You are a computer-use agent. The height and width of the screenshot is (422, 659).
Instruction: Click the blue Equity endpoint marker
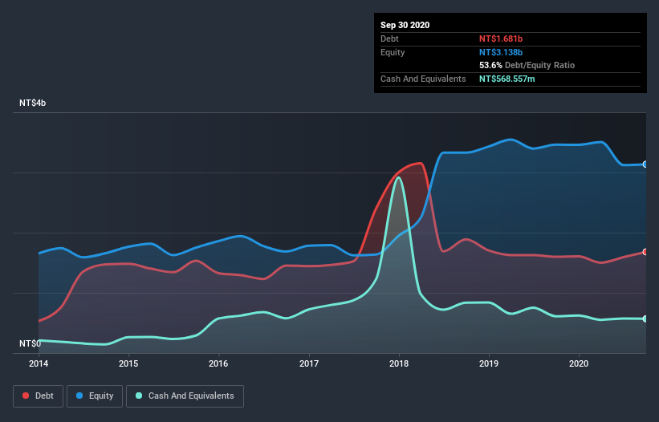645,164
